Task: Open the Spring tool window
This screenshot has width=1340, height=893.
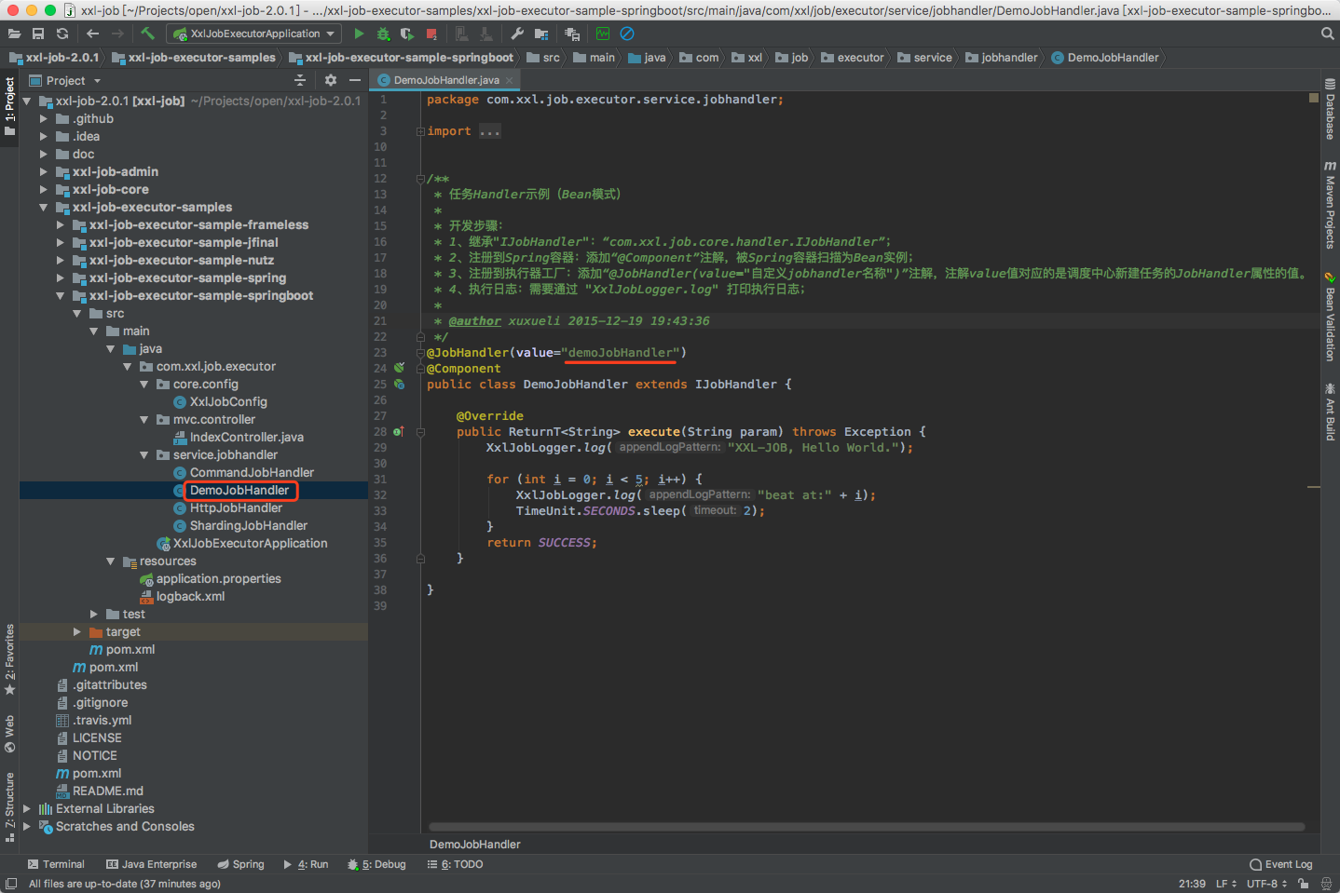Action: click(x=240, y=864)
